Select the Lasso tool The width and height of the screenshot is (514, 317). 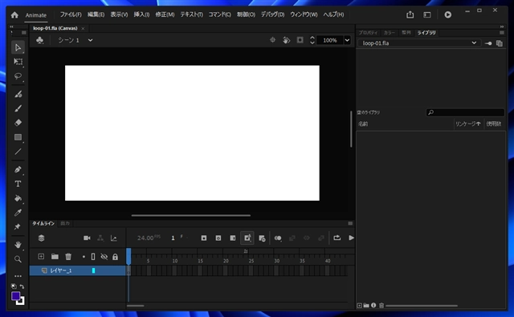click(18, 76)
